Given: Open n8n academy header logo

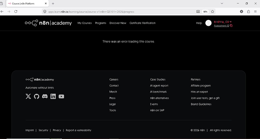Looking at the screenshot, I should [48, 23].
